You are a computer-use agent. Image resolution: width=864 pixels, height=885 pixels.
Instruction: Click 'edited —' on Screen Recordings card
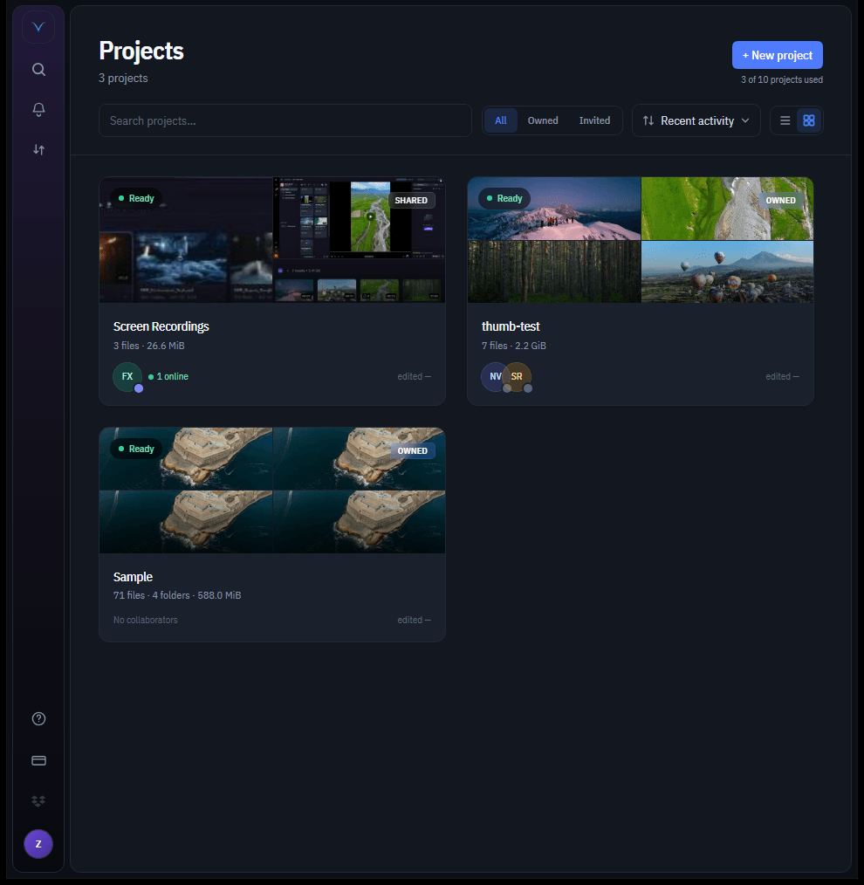click(414, 376)
